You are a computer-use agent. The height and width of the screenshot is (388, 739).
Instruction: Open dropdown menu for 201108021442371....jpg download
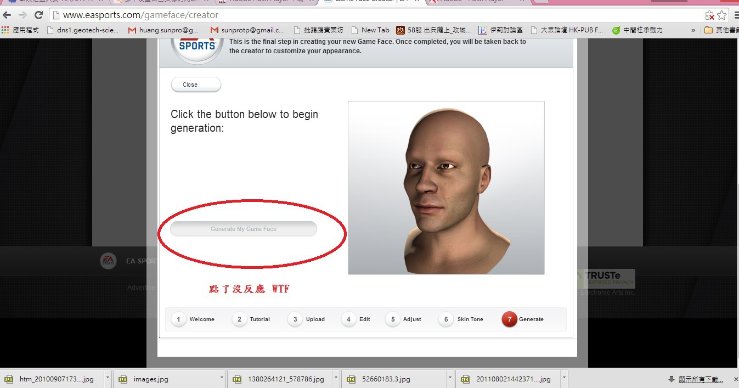(x=564, y=379)
